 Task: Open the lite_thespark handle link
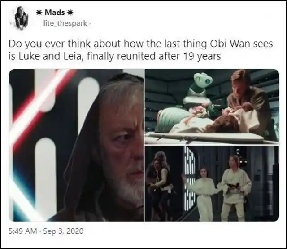tap(65, 23)
